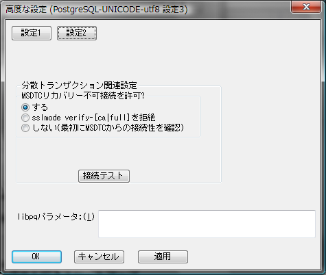Click the する option label text
The image size is (326, 275).
point(40,107)
